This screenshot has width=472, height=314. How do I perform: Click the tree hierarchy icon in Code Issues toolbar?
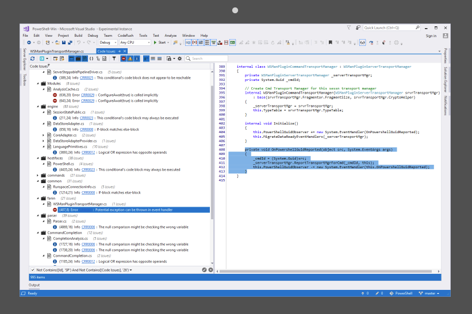[98, 59]
